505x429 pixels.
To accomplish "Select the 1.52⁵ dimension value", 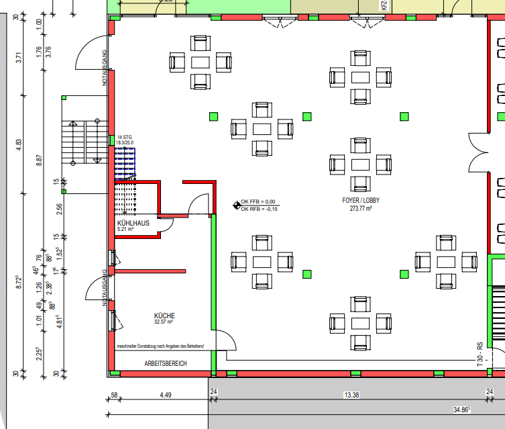I will [x=58, y=253].
